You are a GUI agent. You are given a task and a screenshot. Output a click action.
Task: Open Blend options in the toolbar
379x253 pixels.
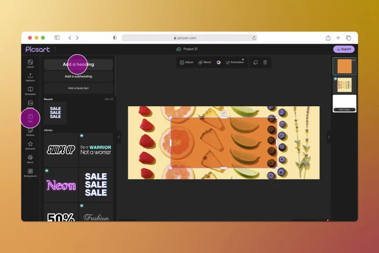[x=205, y=62]
